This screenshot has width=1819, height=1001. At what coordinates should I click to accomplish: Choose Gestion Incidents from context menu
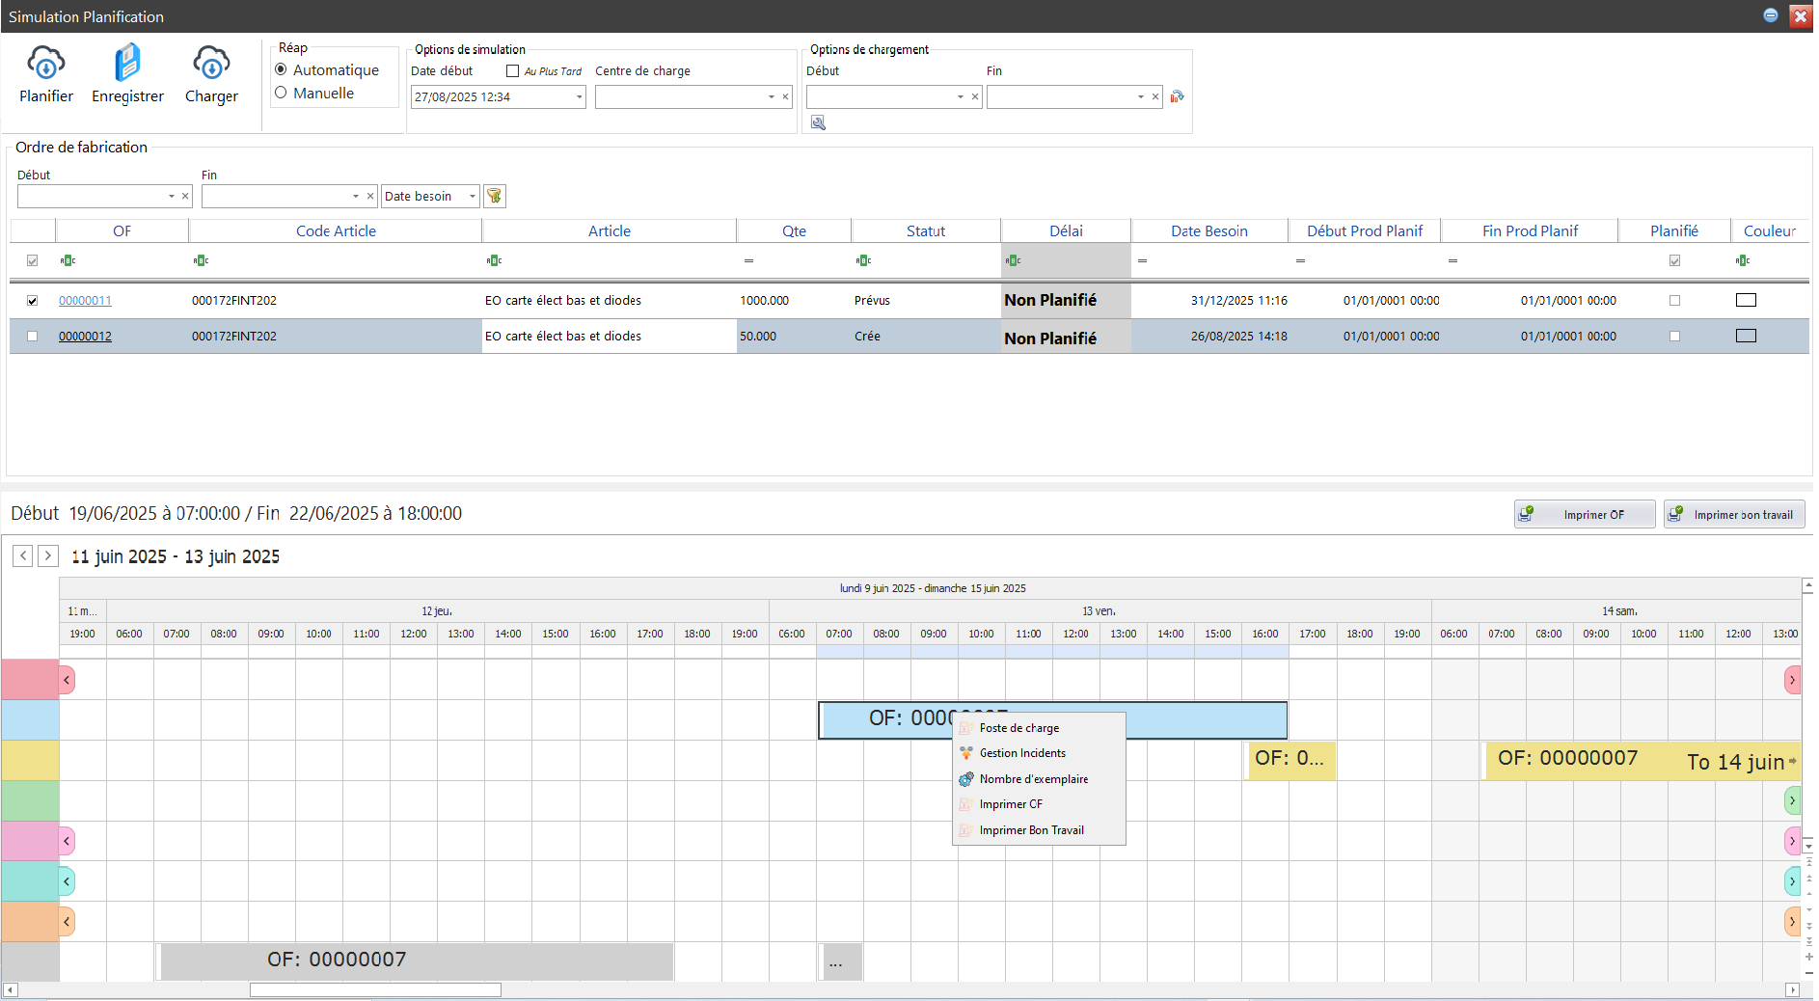[x=1022, y=753]
